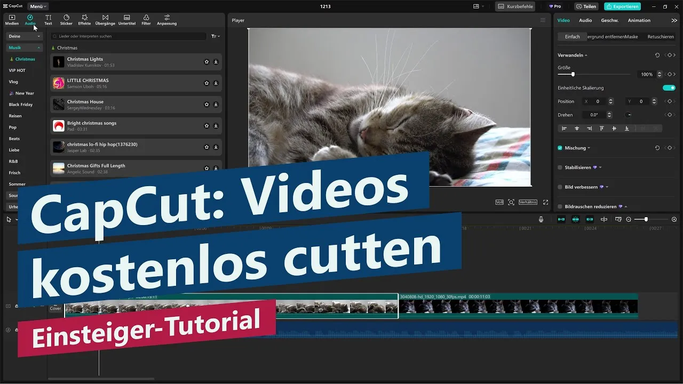Screen dimensions: 683x384
Task: Favorite the Christmas Lights track
Action: (x=207, y=62)
